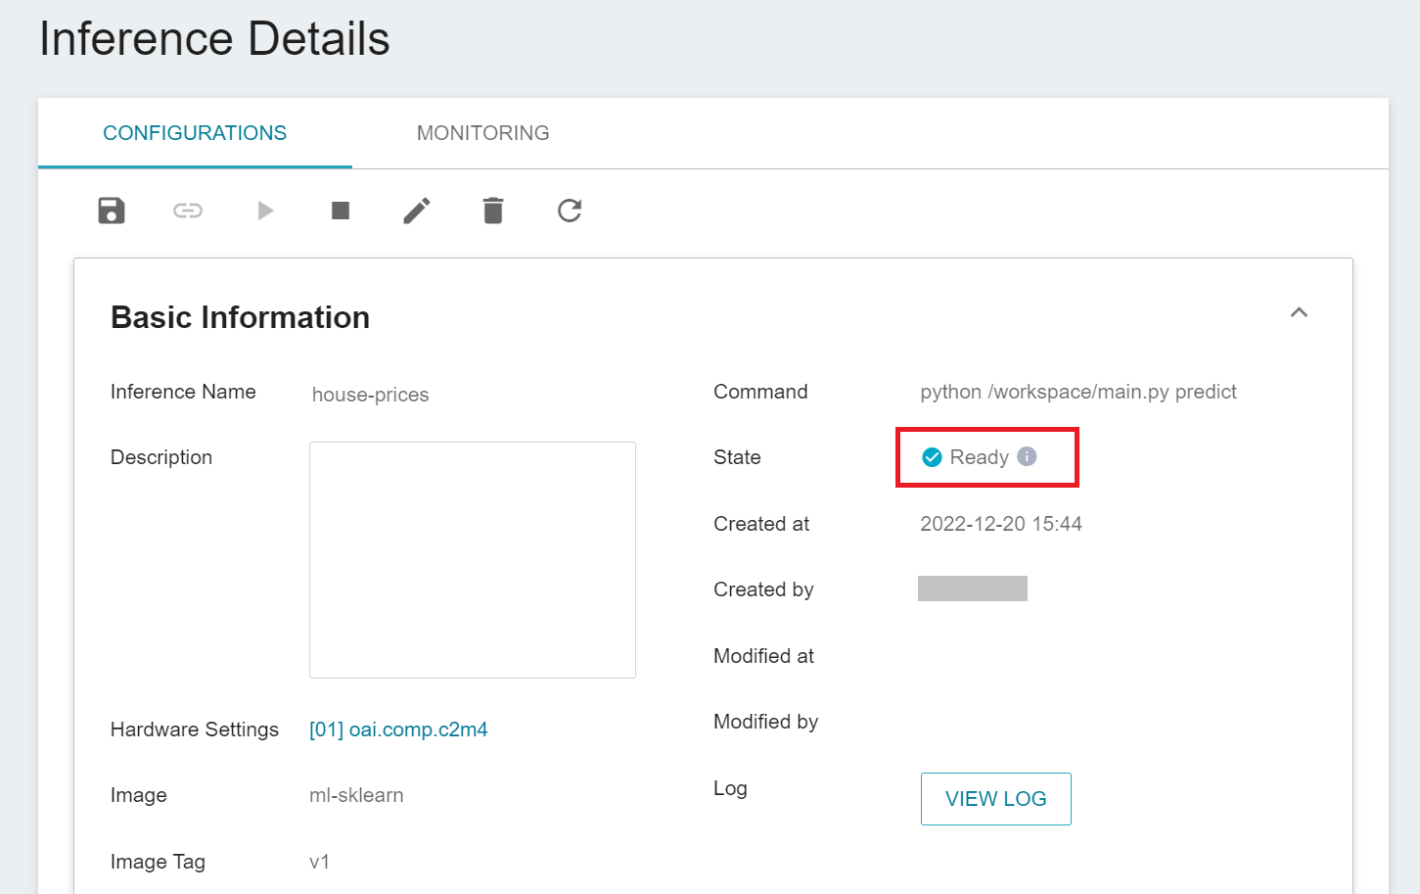Screen dimensions: 1420x894
Task: Click the Command label
Action: 760,392
